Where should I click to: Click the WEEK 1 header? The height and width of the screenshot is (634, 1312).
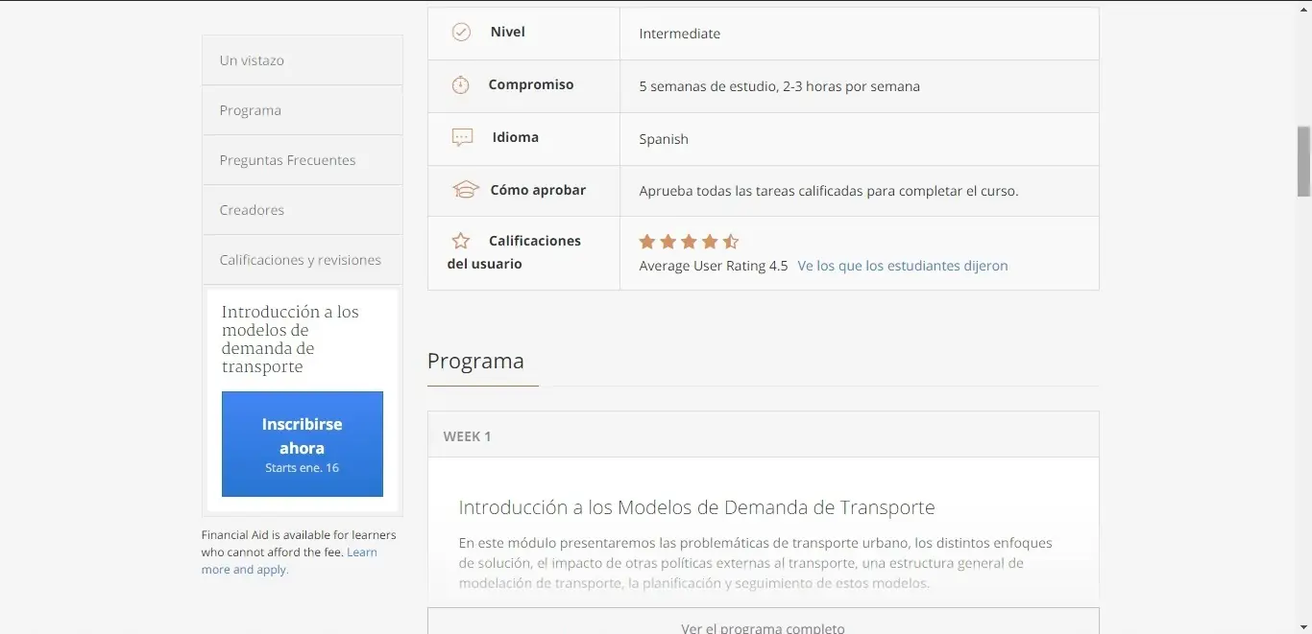[x=764, y=435]
